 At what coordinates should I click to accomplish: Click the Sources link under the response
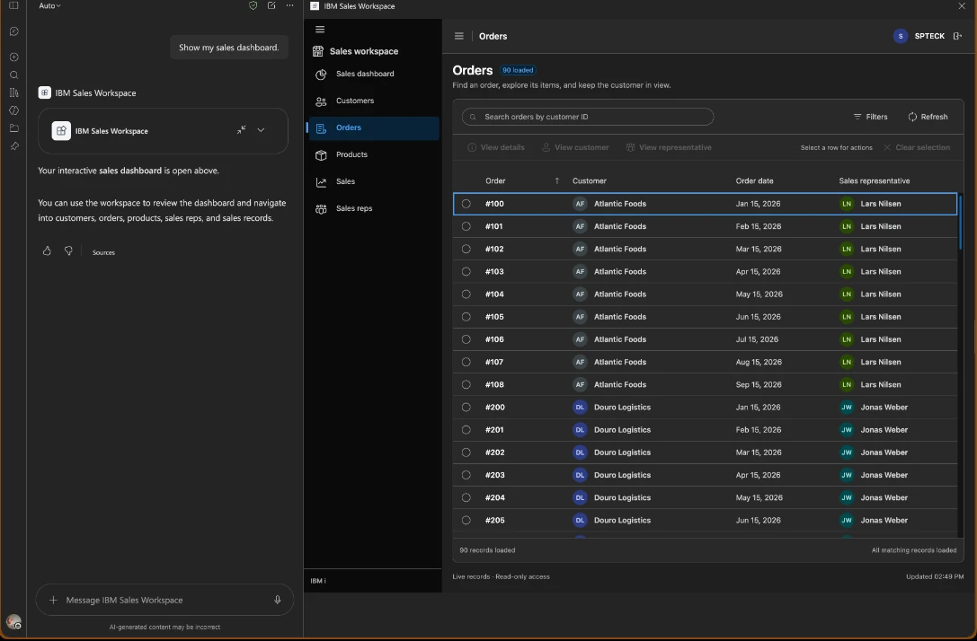(x=103, y=252)
